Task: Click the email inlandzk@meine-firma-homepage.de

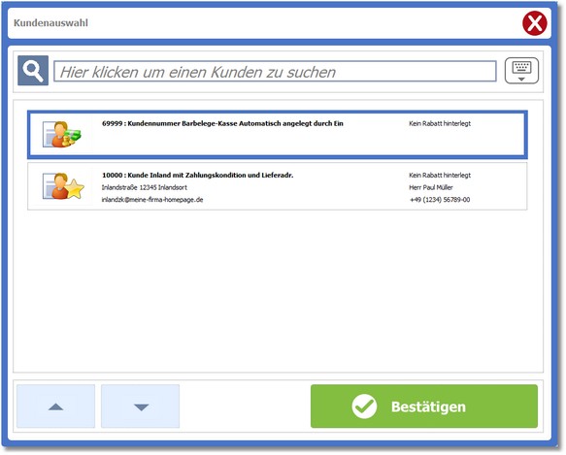Action: tap(152, 200)
